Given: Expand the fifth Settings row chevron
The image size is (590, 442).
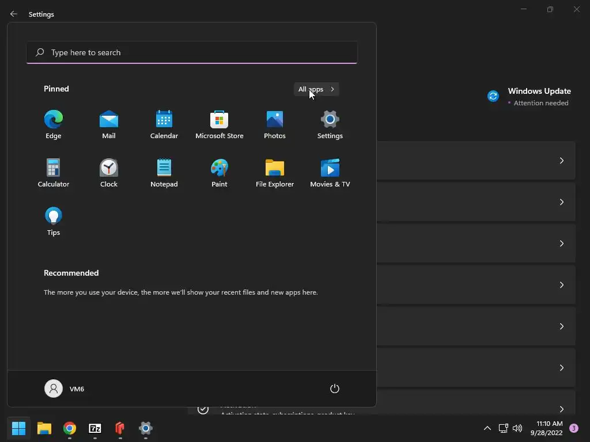Looking at the screenshot, I should 561,326.
